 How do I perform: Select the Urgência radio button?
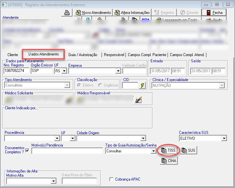tap(100, 85)
